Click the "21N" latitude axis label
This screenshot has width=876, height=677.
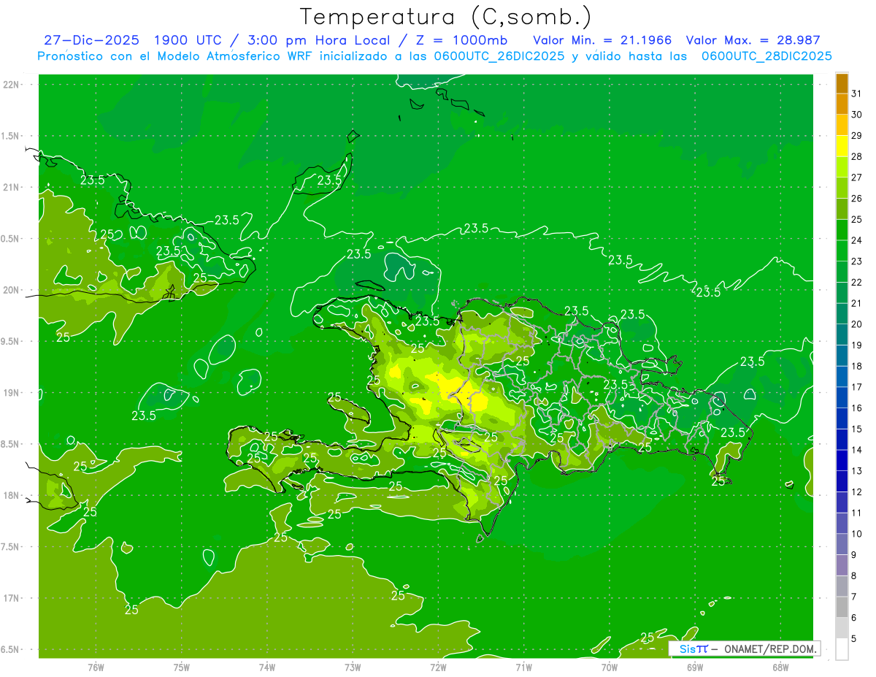[x=11, y=187]
